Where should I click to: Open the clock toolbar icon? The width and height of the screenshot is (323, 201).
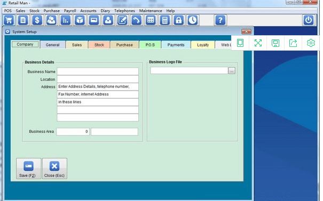[x=193, y=20]
